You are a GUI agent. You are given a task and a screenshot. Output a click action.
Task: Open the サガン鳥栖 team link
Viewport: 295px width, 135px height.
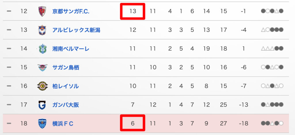(66, 67)
